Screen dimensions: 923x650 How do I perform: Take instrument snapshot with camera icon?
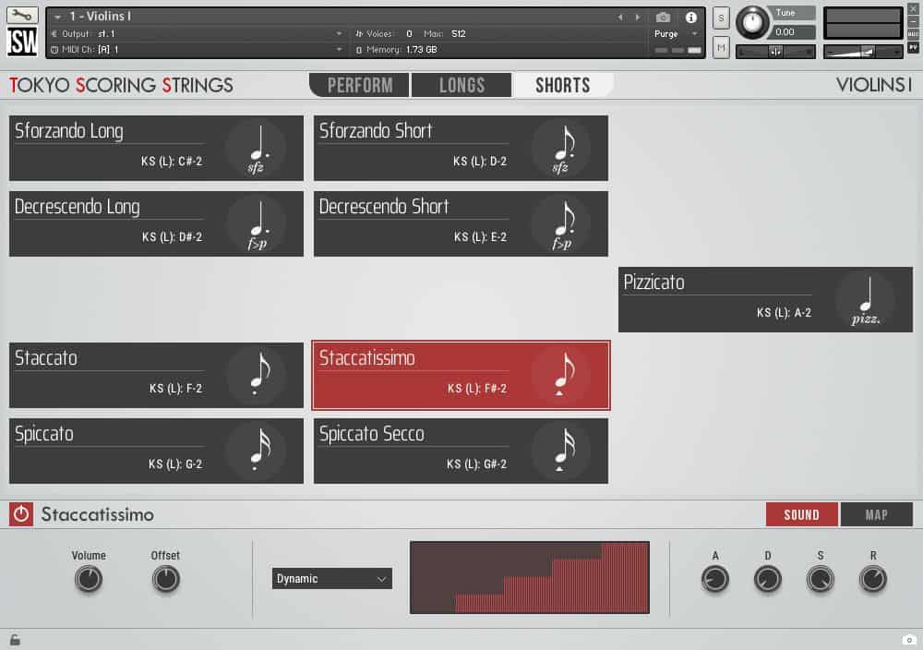[x=663, y=17]
